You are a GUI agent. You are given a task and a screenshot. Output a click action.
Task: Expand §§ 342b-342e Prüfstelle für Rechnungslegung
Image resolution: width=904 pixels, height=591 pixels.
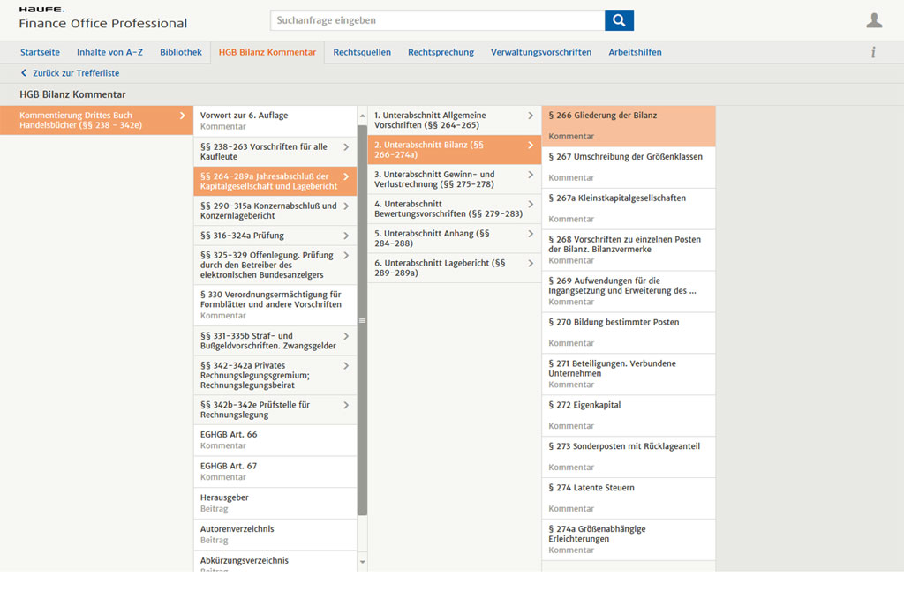(275, 409)
